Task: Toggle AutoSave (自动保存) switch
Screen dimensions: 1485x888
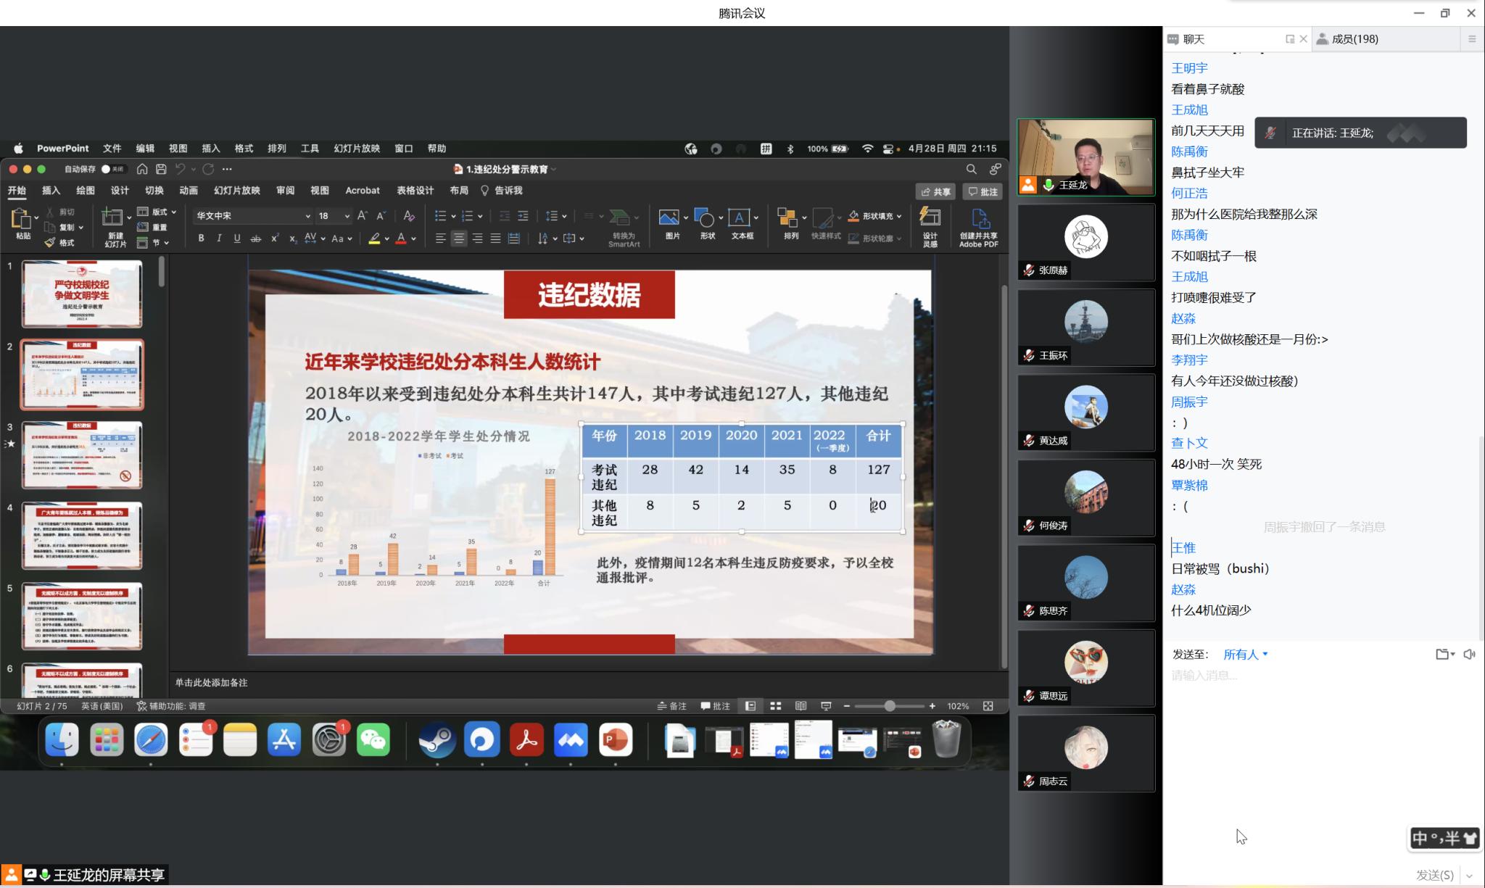Action: pyautogui.click(x=112, y=169)
